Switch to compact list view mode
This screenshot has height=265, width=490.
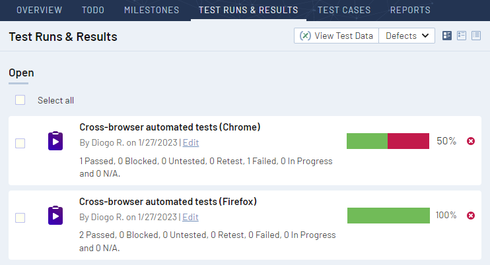(x=477, y=36)
